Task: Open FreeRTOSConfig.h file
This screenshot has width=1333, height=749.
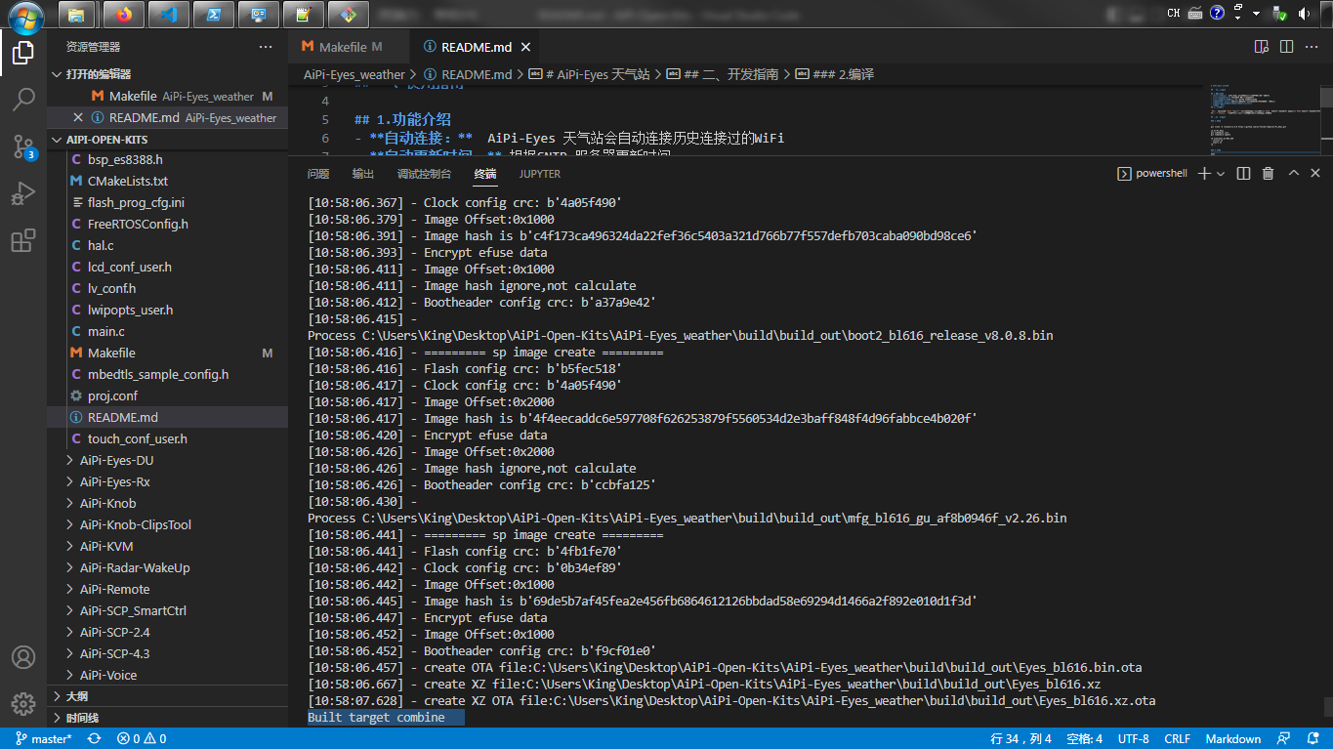Action: 167,224
